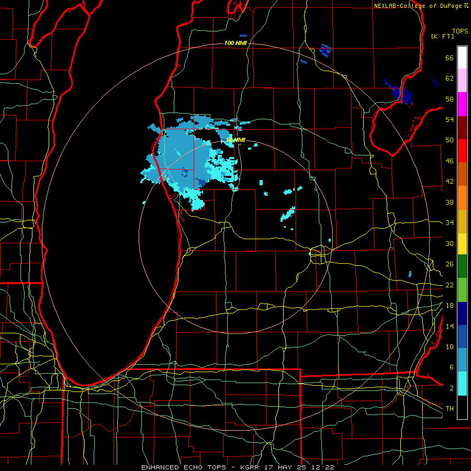Click the legend value 66

(x=450, y=58)
